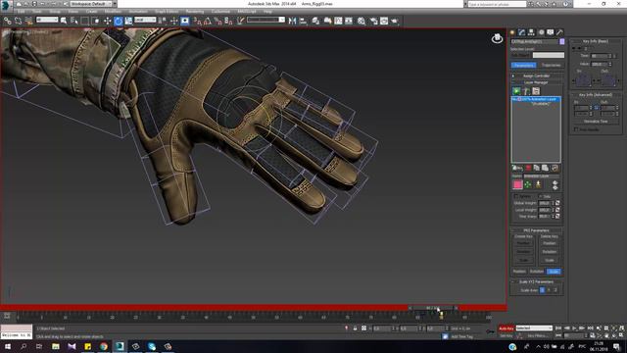Switch to the Rotation tab in PRS Parameters
627x353 pixels.
coord(537,272)
